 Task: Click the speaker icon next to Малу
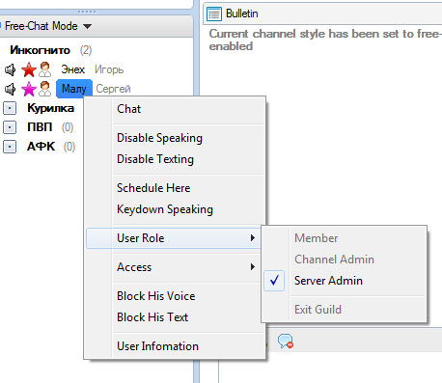[10, 89]
